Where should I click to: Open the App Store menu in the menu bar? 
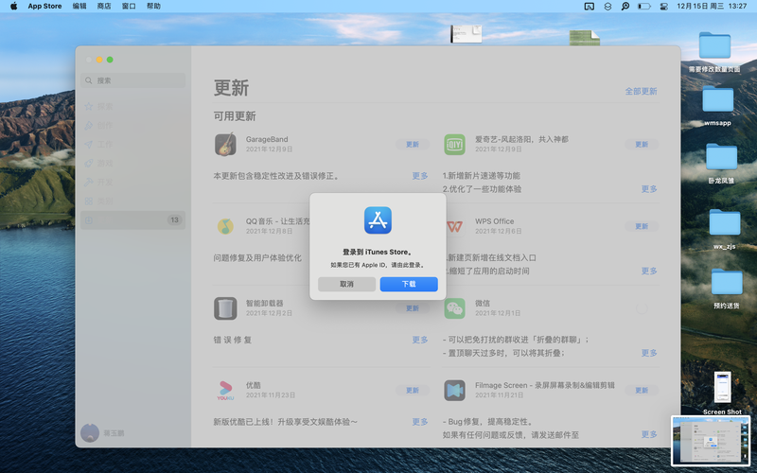point(44,6)
